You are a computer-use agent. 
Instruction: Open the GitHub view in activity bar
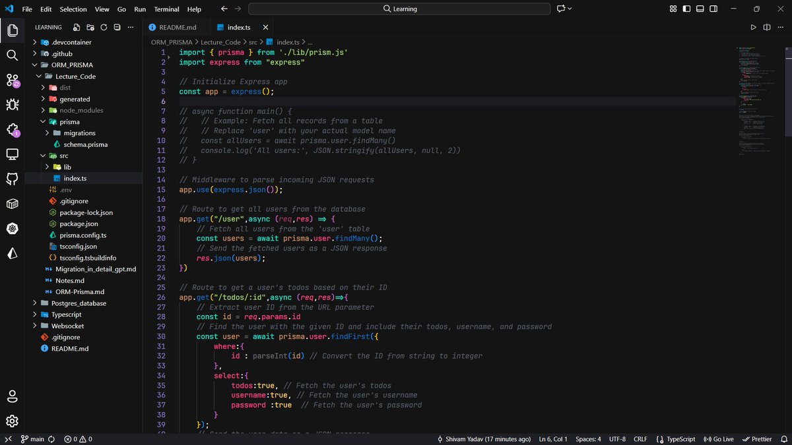tap(12, 179)
